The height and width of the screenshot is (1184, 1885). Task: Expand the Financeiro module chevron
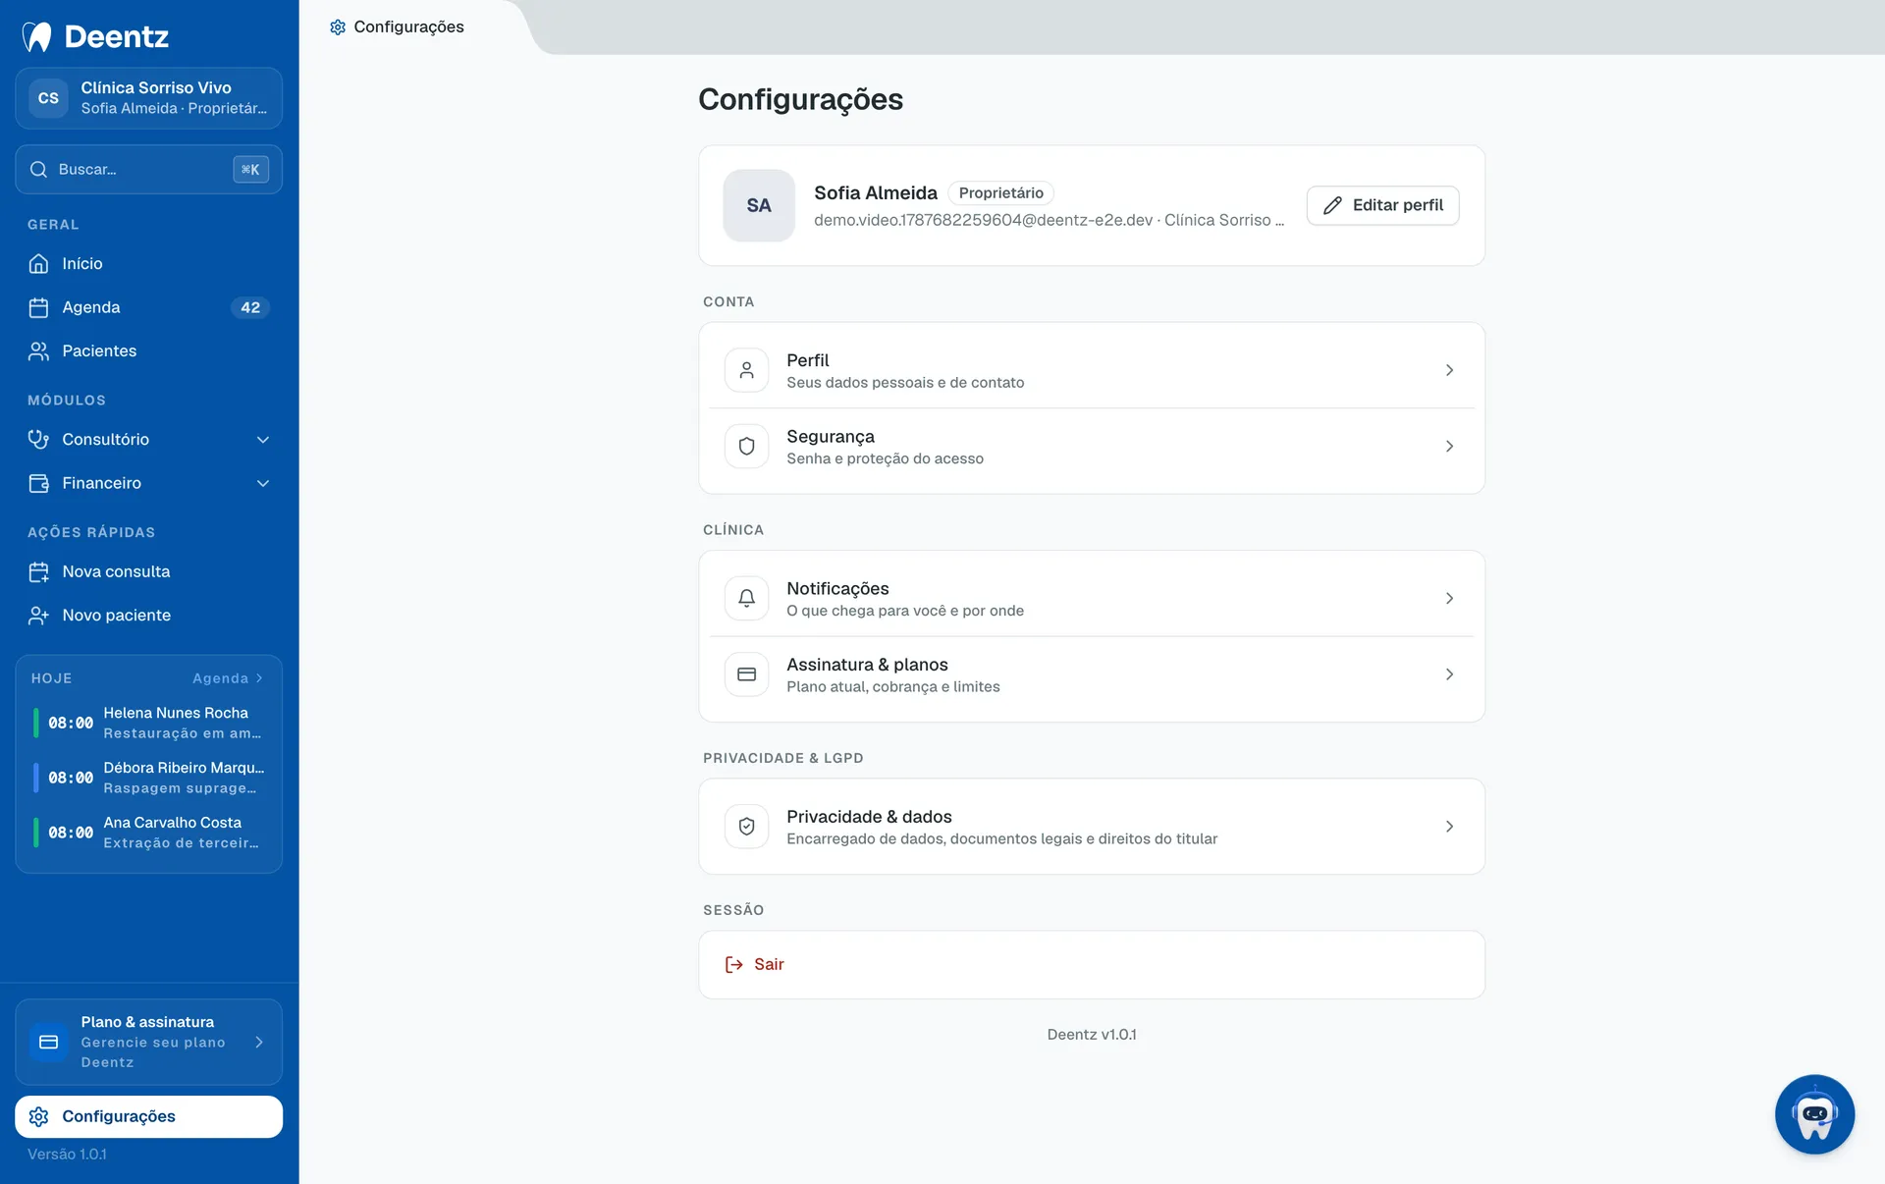pos(262,483)
